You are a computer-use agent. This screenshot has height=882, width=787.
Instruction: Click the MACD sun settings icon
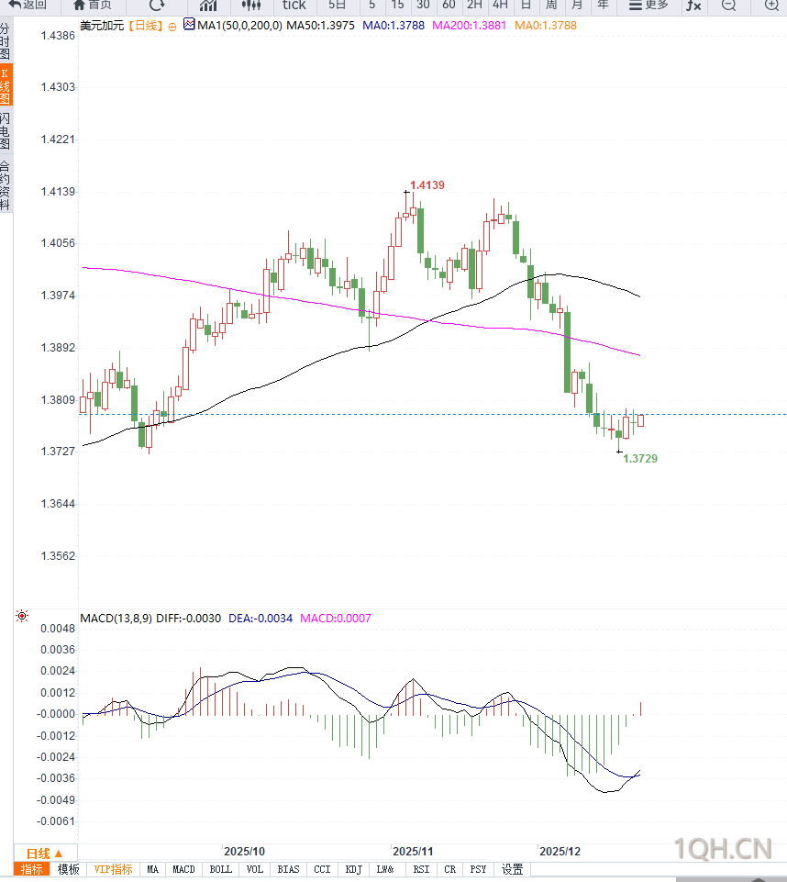pos(22,616)
